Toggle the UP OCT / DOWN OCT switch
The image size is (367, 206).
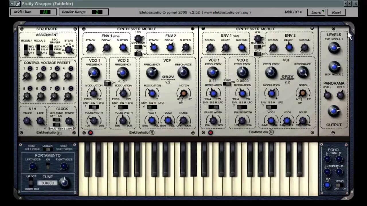pyautogui.click(x=31, y=183)
